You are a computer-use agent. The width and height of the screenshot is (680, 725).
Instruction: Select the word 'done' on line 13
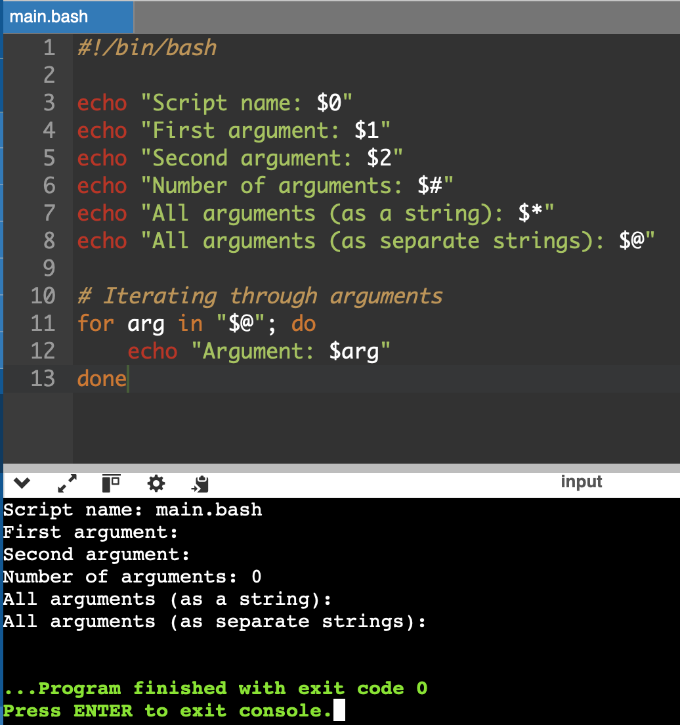pyautogui.click(x=102, y=378)
